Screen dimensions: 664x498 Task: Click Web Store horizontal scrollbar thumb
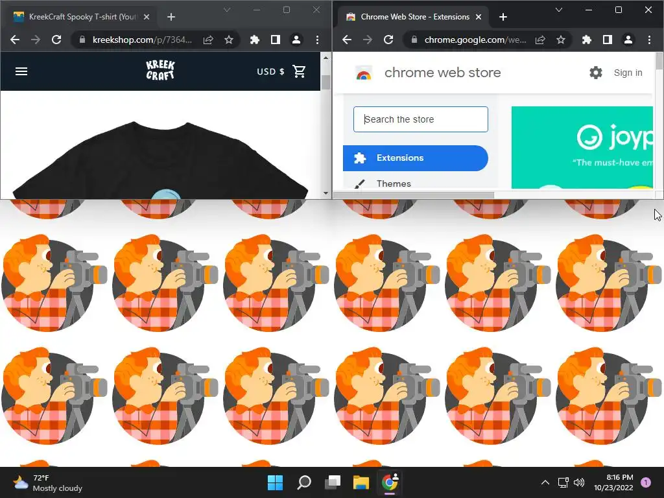pos(414,195)
